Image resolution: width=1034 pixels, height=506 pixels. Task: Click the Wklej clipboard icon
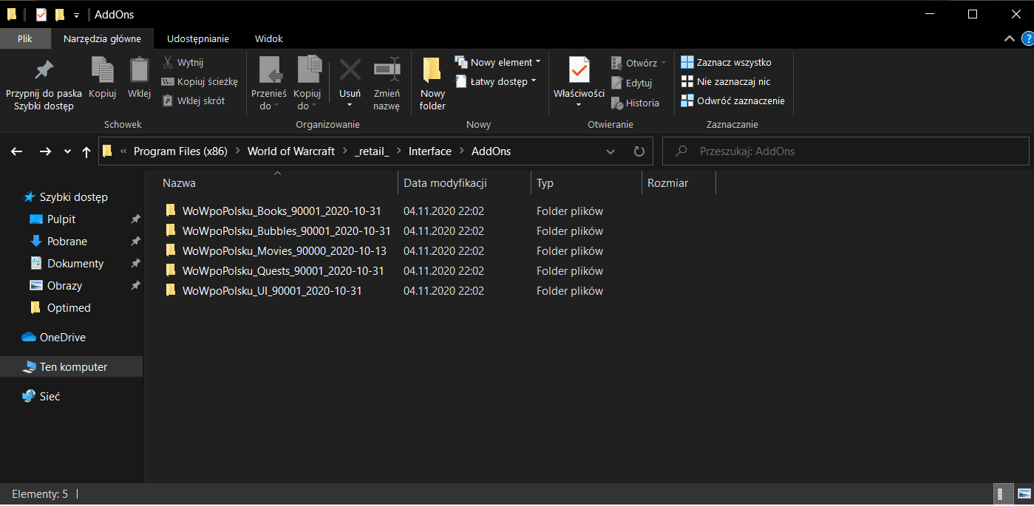pos(139,70)
